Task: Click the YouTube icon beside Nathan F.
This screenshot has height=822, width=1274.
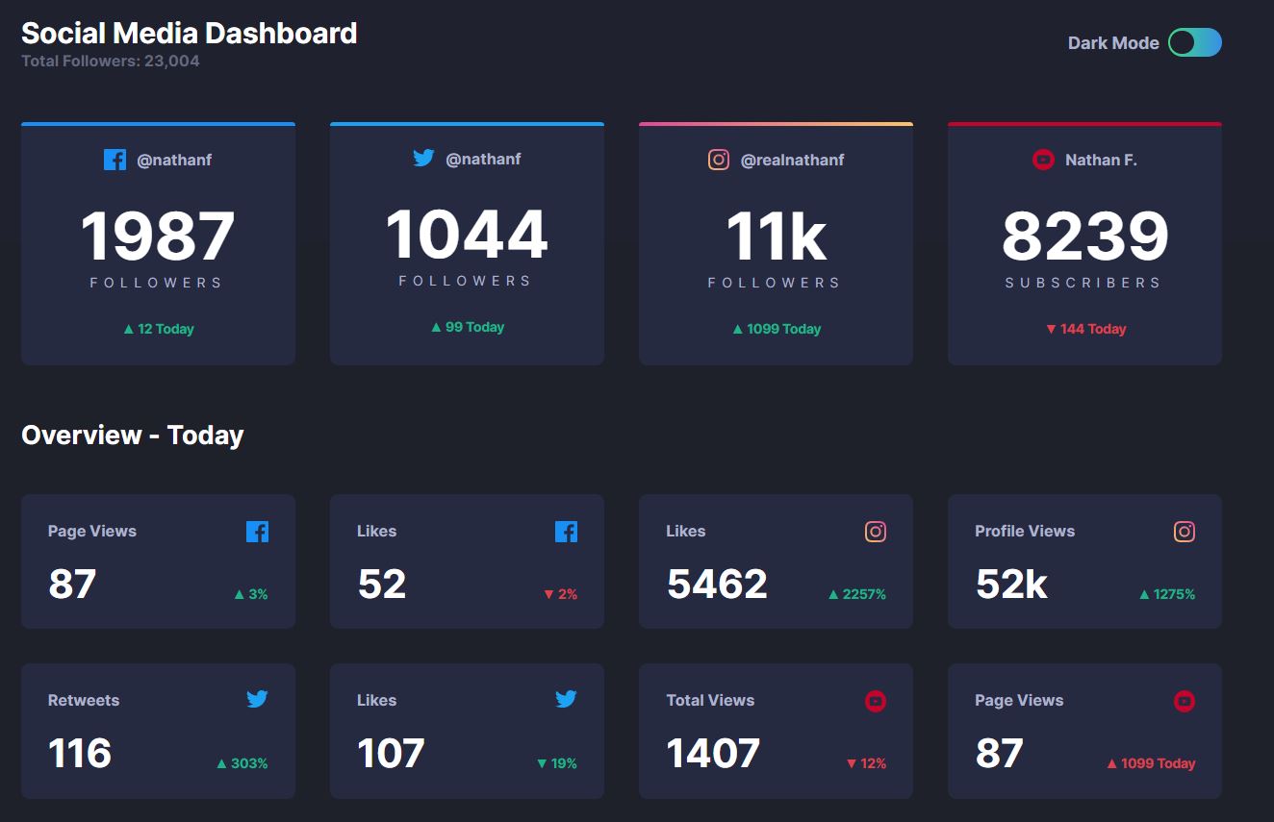Action: click(x=1043, y=160)
